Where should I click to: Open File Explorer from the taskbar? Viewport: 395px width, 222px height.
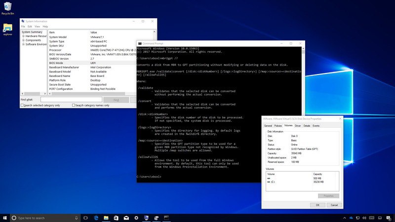click(106, 218)
